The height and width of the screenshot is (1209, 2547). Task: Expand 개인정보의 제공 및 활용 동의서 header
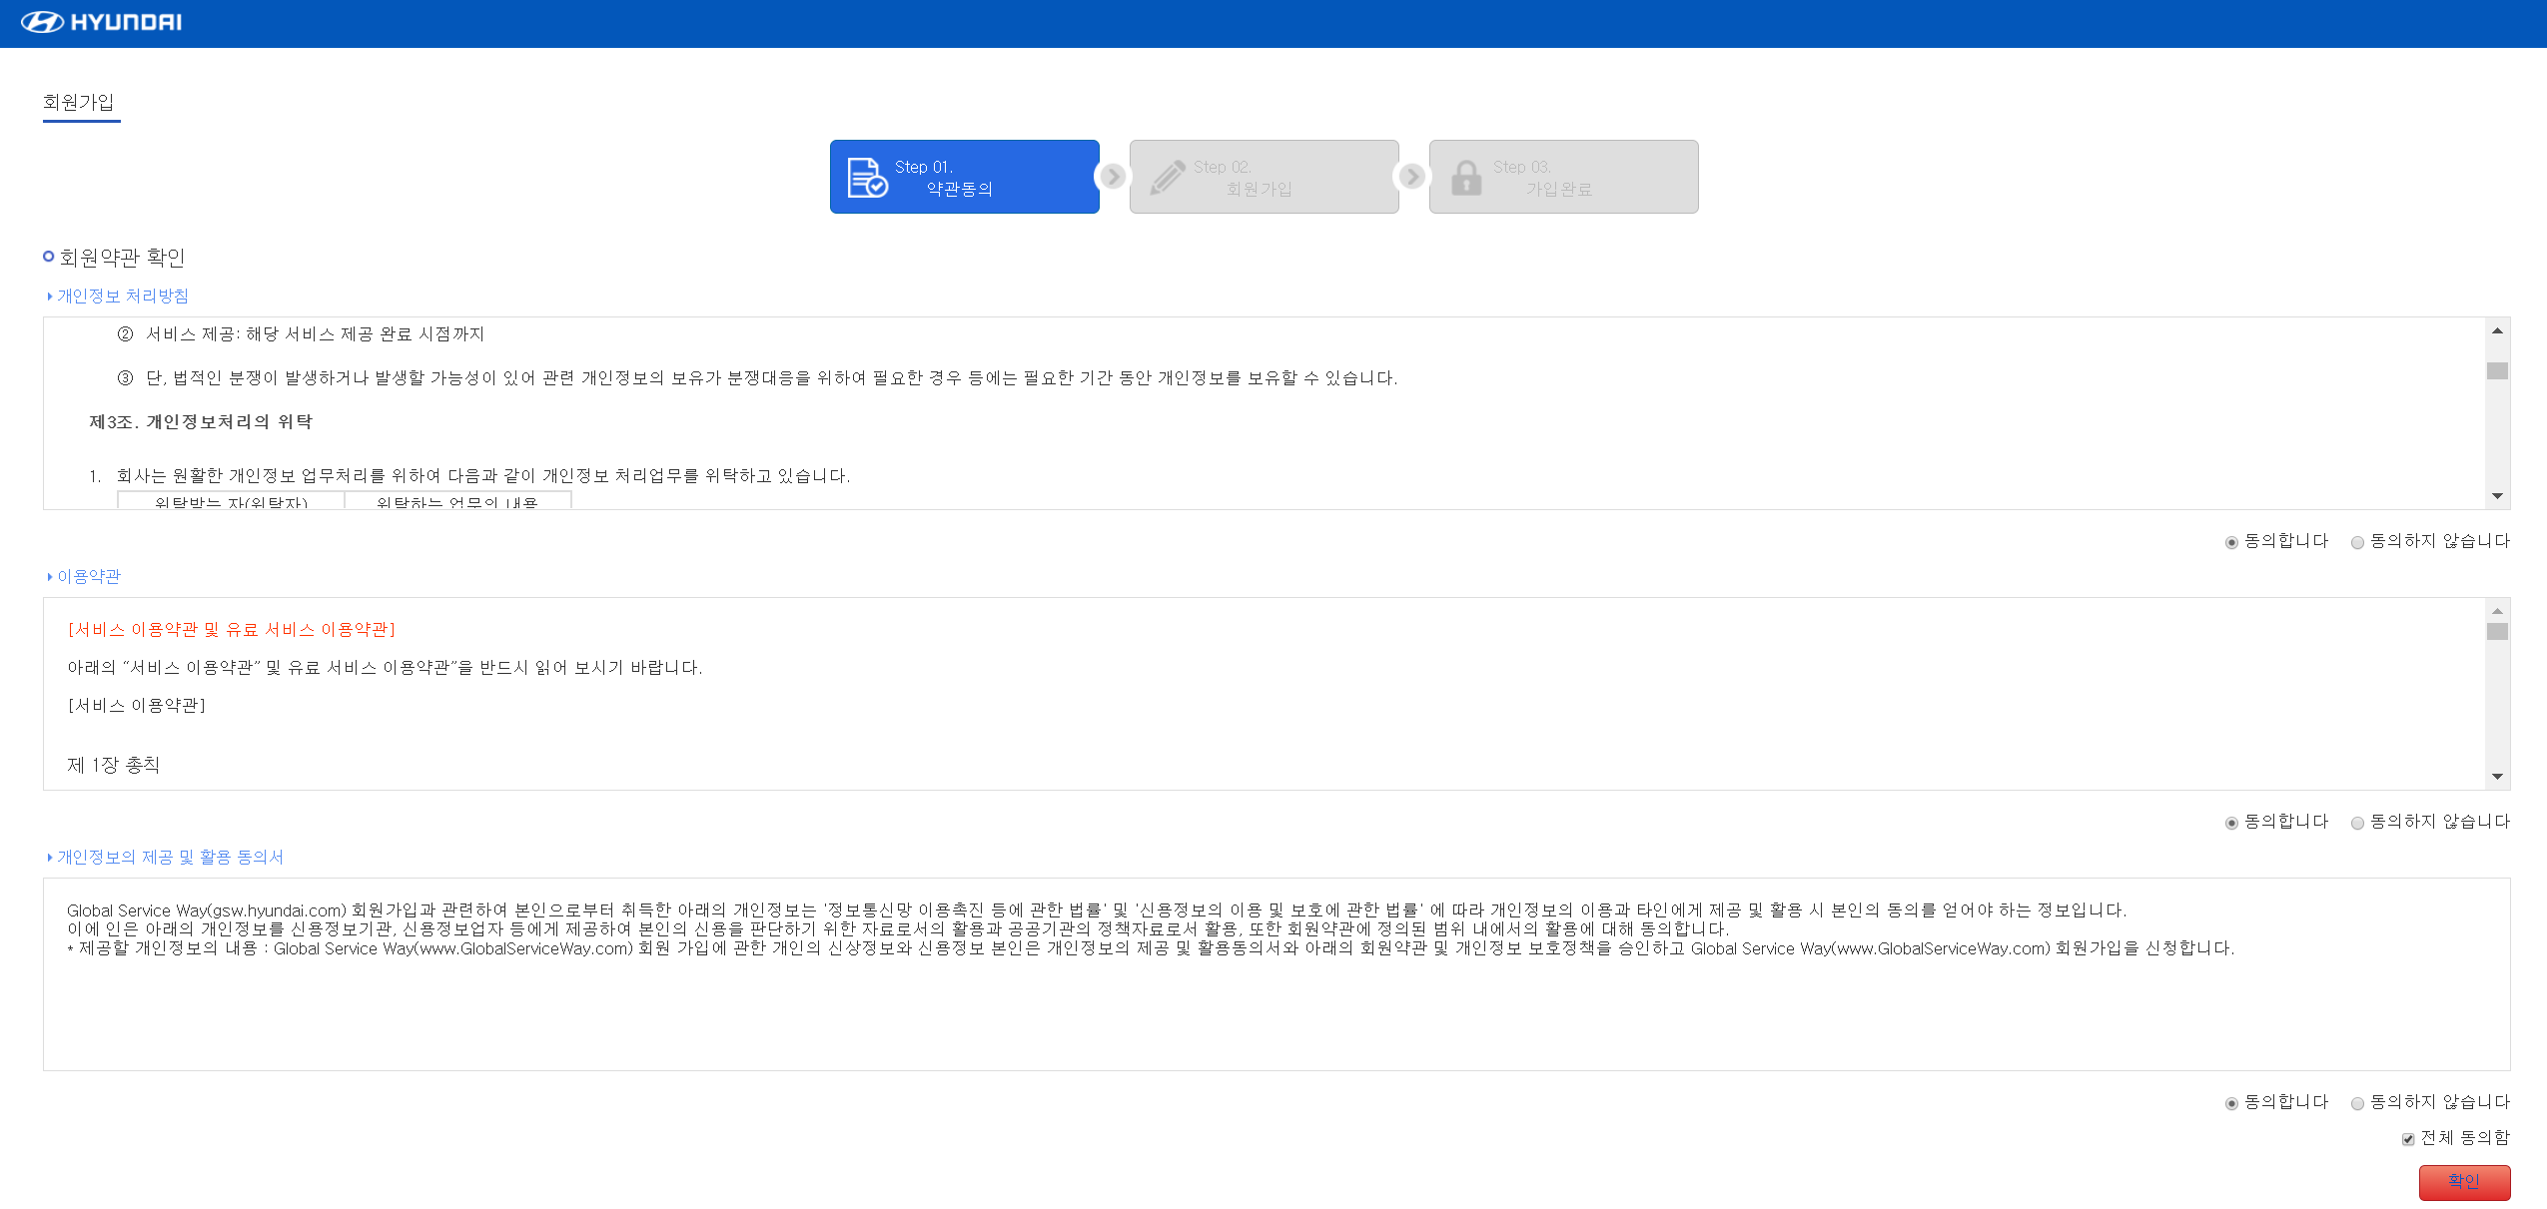pyautogui.click(x=170, y=857)
